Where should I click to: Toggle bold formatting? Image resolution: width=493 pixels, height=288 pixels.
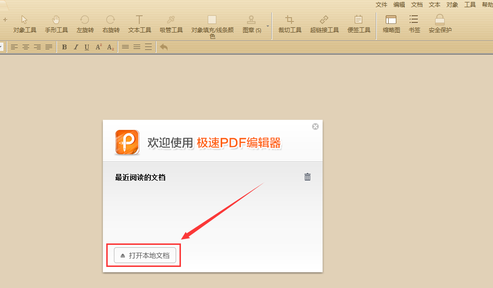(64, 47)
